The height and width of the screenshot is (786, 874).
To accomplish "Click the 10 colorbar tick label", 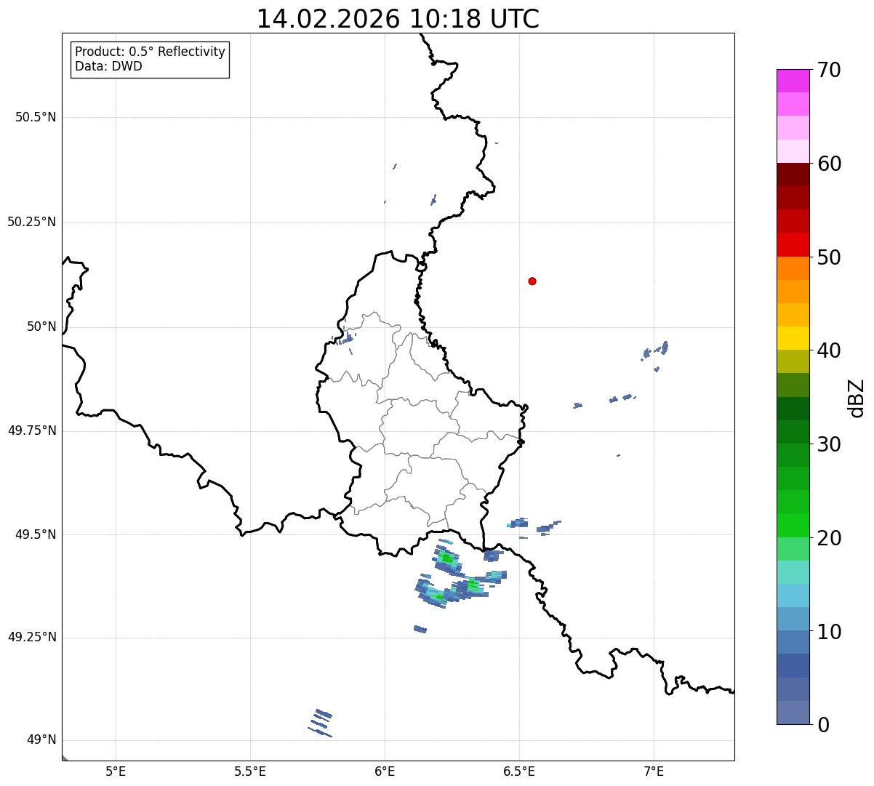I will 829,632.
